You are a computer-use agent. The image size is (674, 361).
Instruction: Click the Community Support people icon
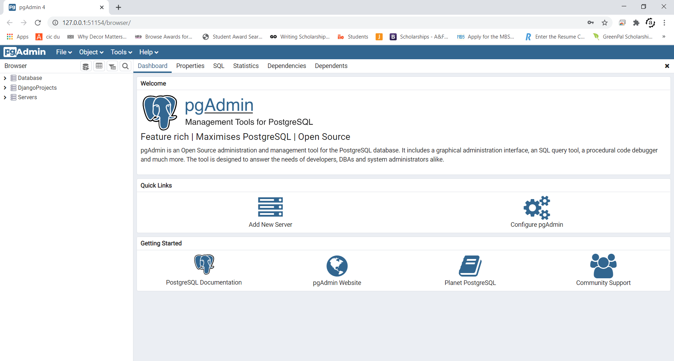click(603, 266)
